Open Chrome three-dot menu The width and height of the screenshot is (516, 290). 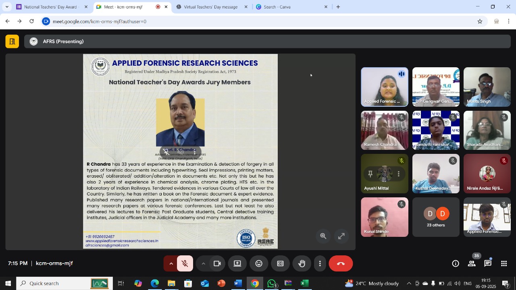click(509, 21)
